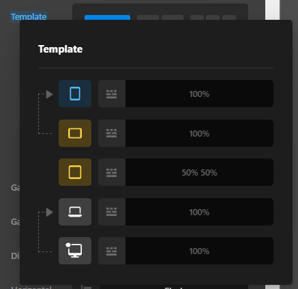The image size is (298, 289).
Task: Select the desktop monitor breakpoint icon
Action: 75,251
